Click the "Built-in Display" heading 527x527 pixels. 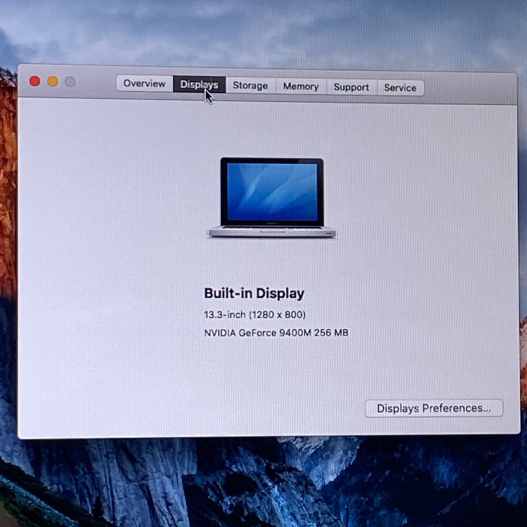(254, 293)
